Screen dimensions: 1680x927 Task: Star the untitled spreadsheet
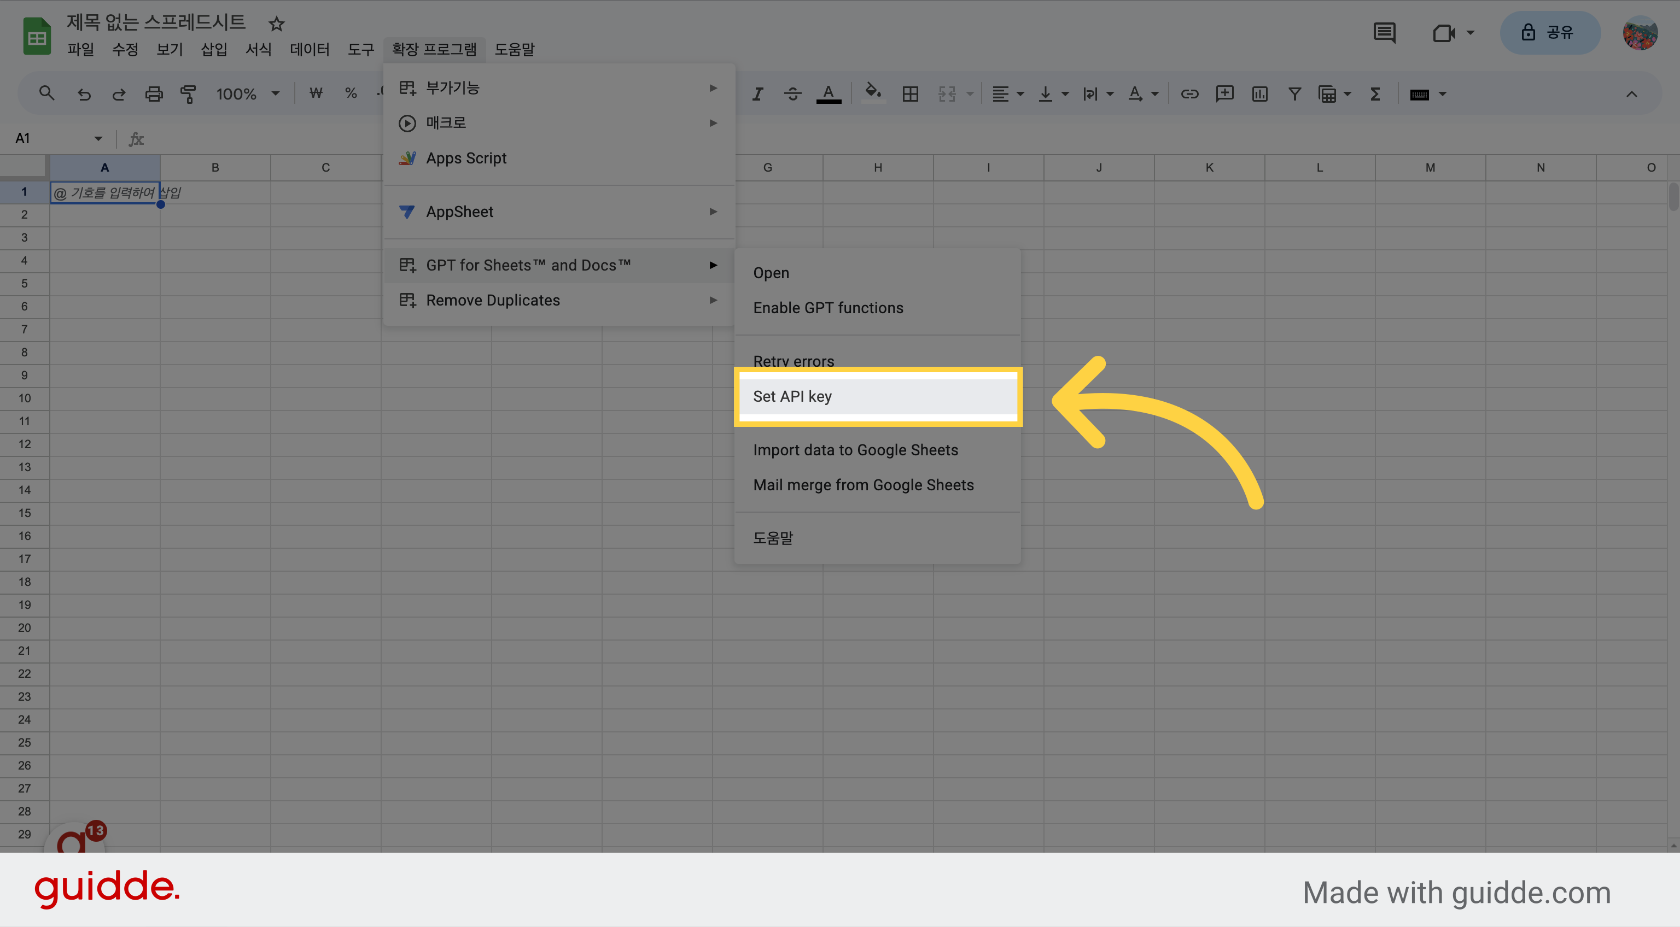(277, 24)
